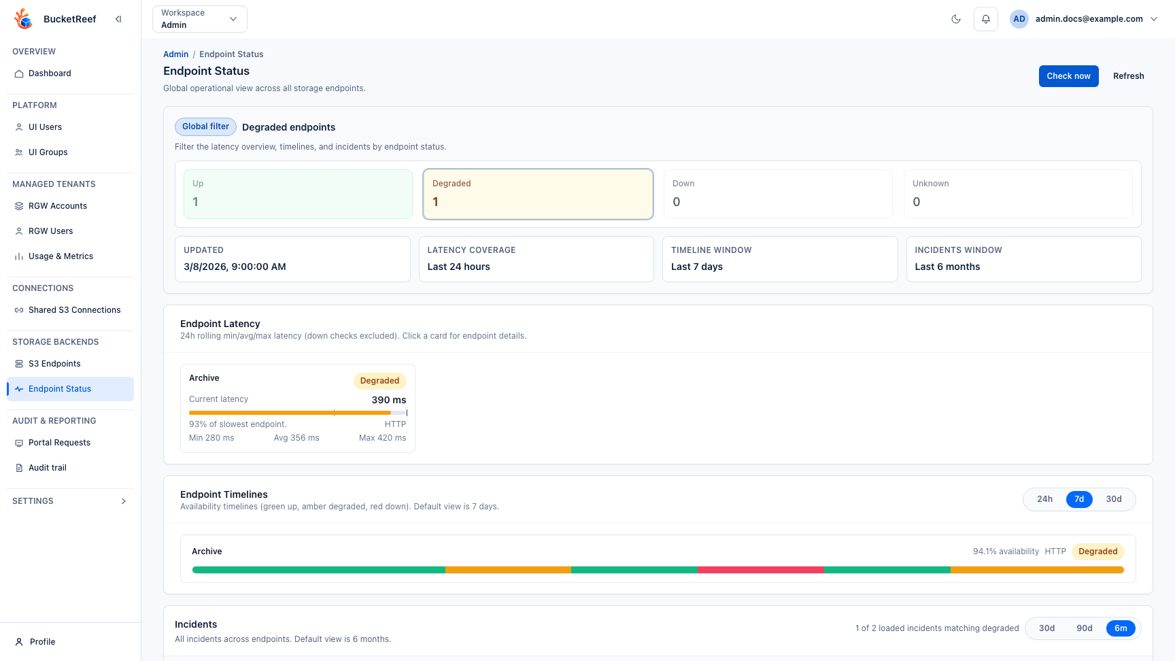Viewport: 1175px width, 661px height.
Task: Open the Audit trail page
Action: [x=70, y=468]
